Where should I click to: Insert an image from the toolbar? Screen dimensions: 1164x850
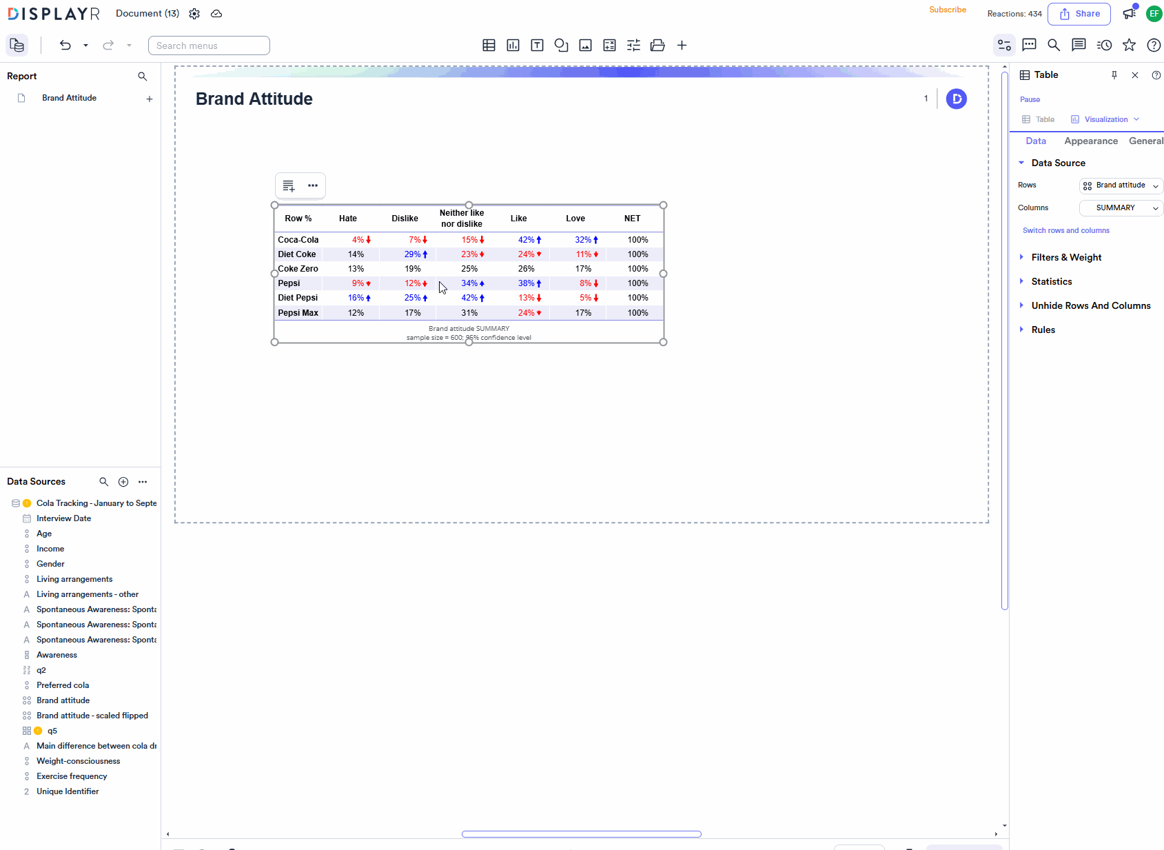[x=585, y=45]
